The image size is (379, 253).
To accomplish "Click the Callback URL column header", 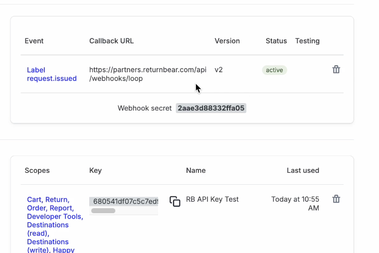I will (111, 41).
